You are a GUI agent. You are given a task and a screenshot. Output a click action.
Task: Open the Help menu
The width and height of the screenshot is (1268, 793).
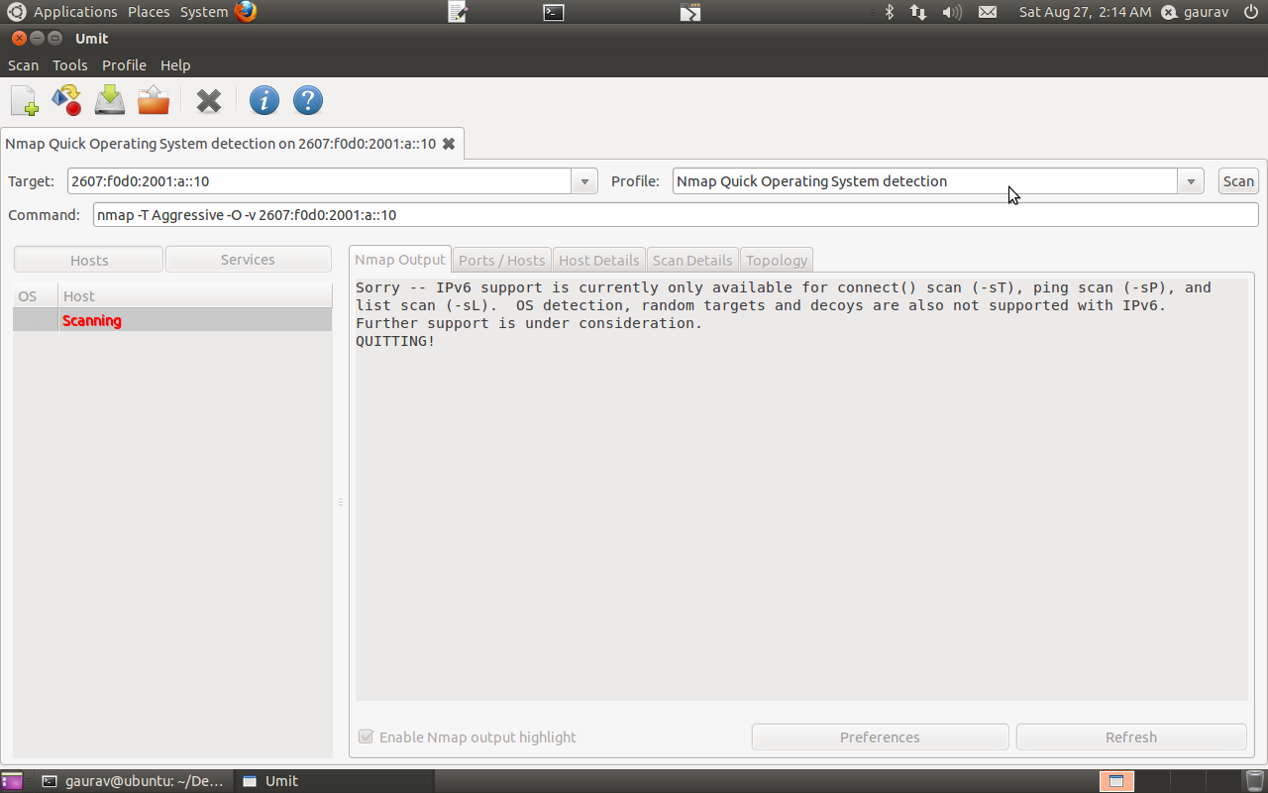pos(175,65)
